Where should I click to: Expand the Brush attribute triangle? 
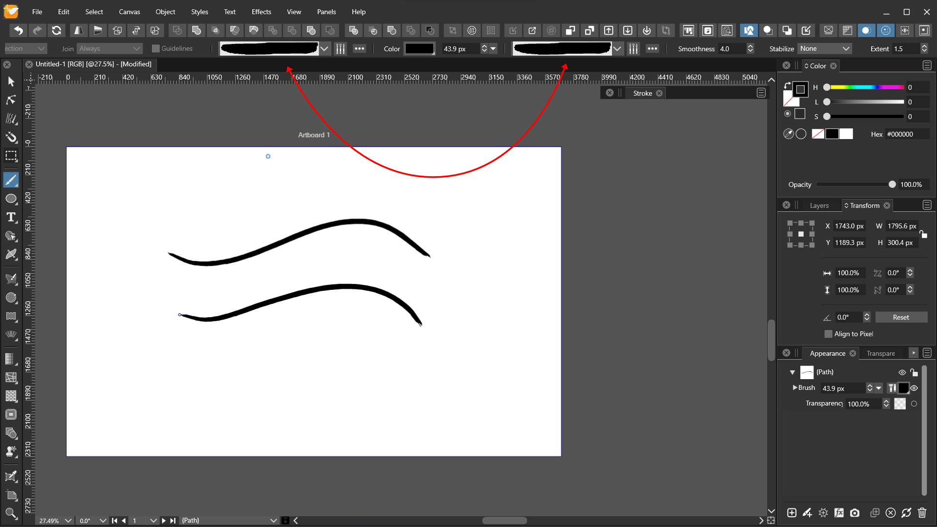click(x=795, y=387)
